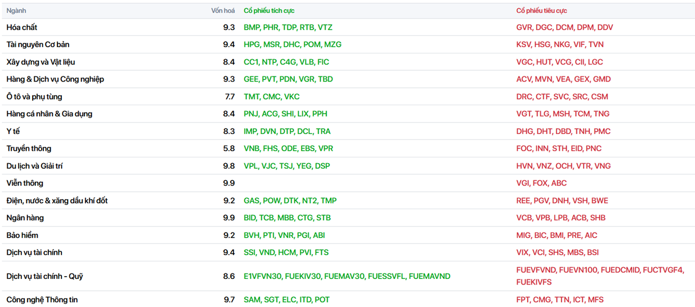Click the HPG ticker in positive stocks
This screenshot has width=695, height=307.
click(252, 45)
